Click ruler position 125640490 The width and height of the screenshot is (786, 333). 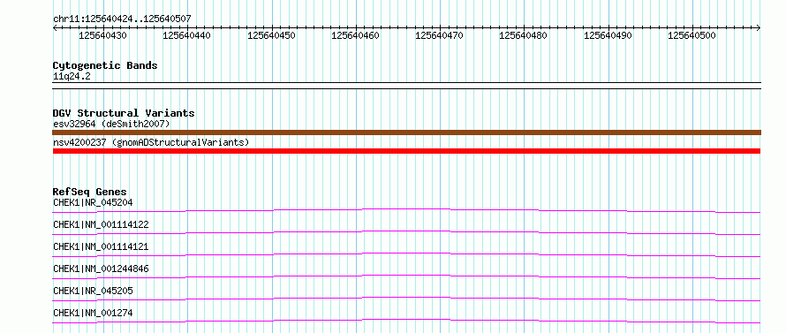(608, 35)
